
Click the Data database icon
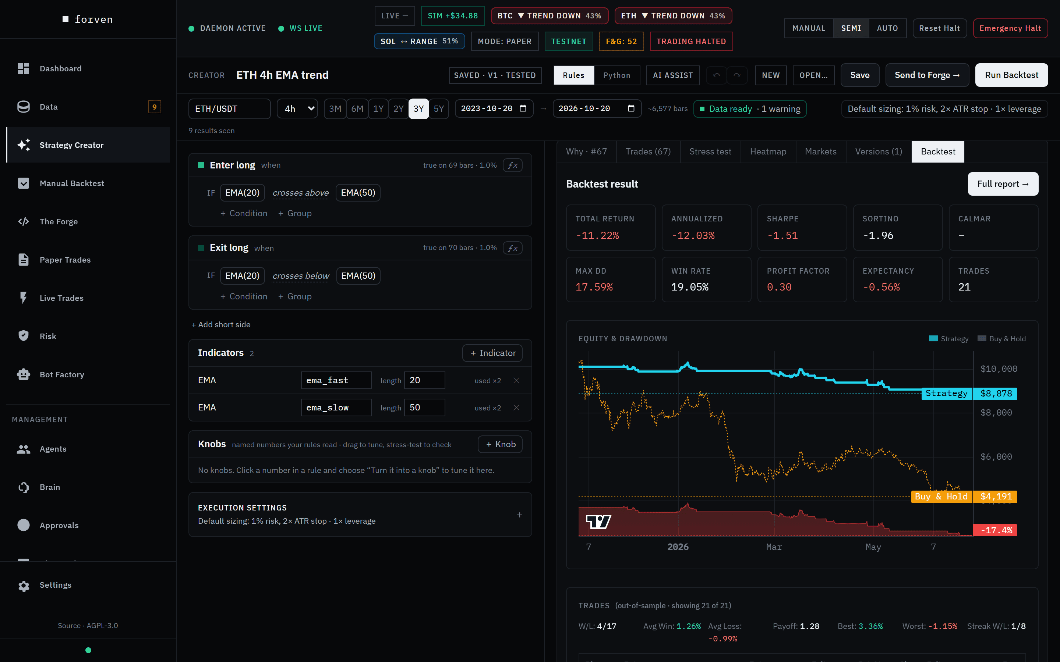23,107
